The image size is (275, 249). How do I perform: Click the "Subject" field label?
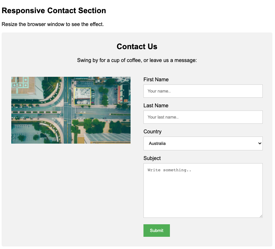point(152,158)
